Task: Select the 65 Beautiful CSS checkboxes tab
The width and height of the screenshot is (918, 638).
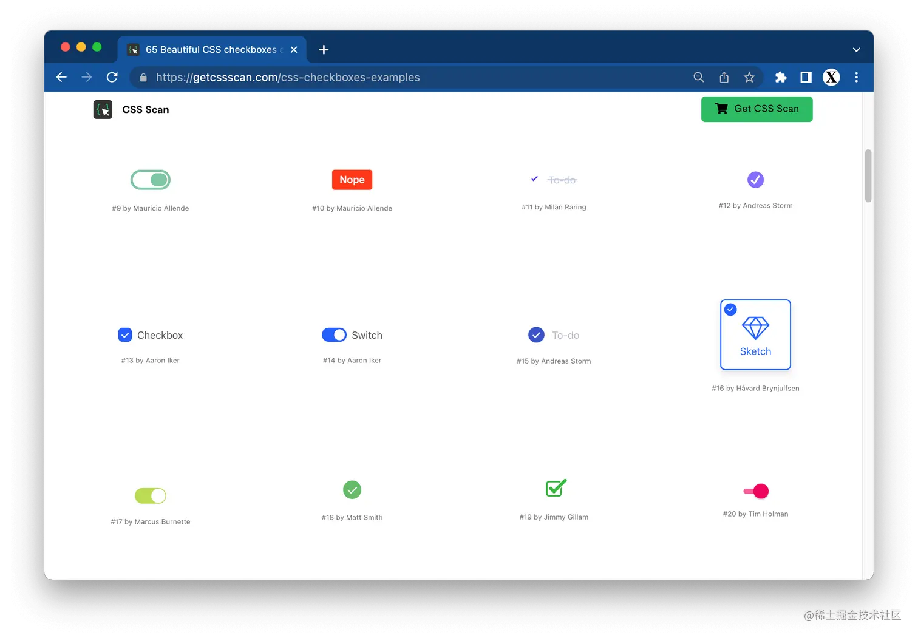Action: point(212,50)
